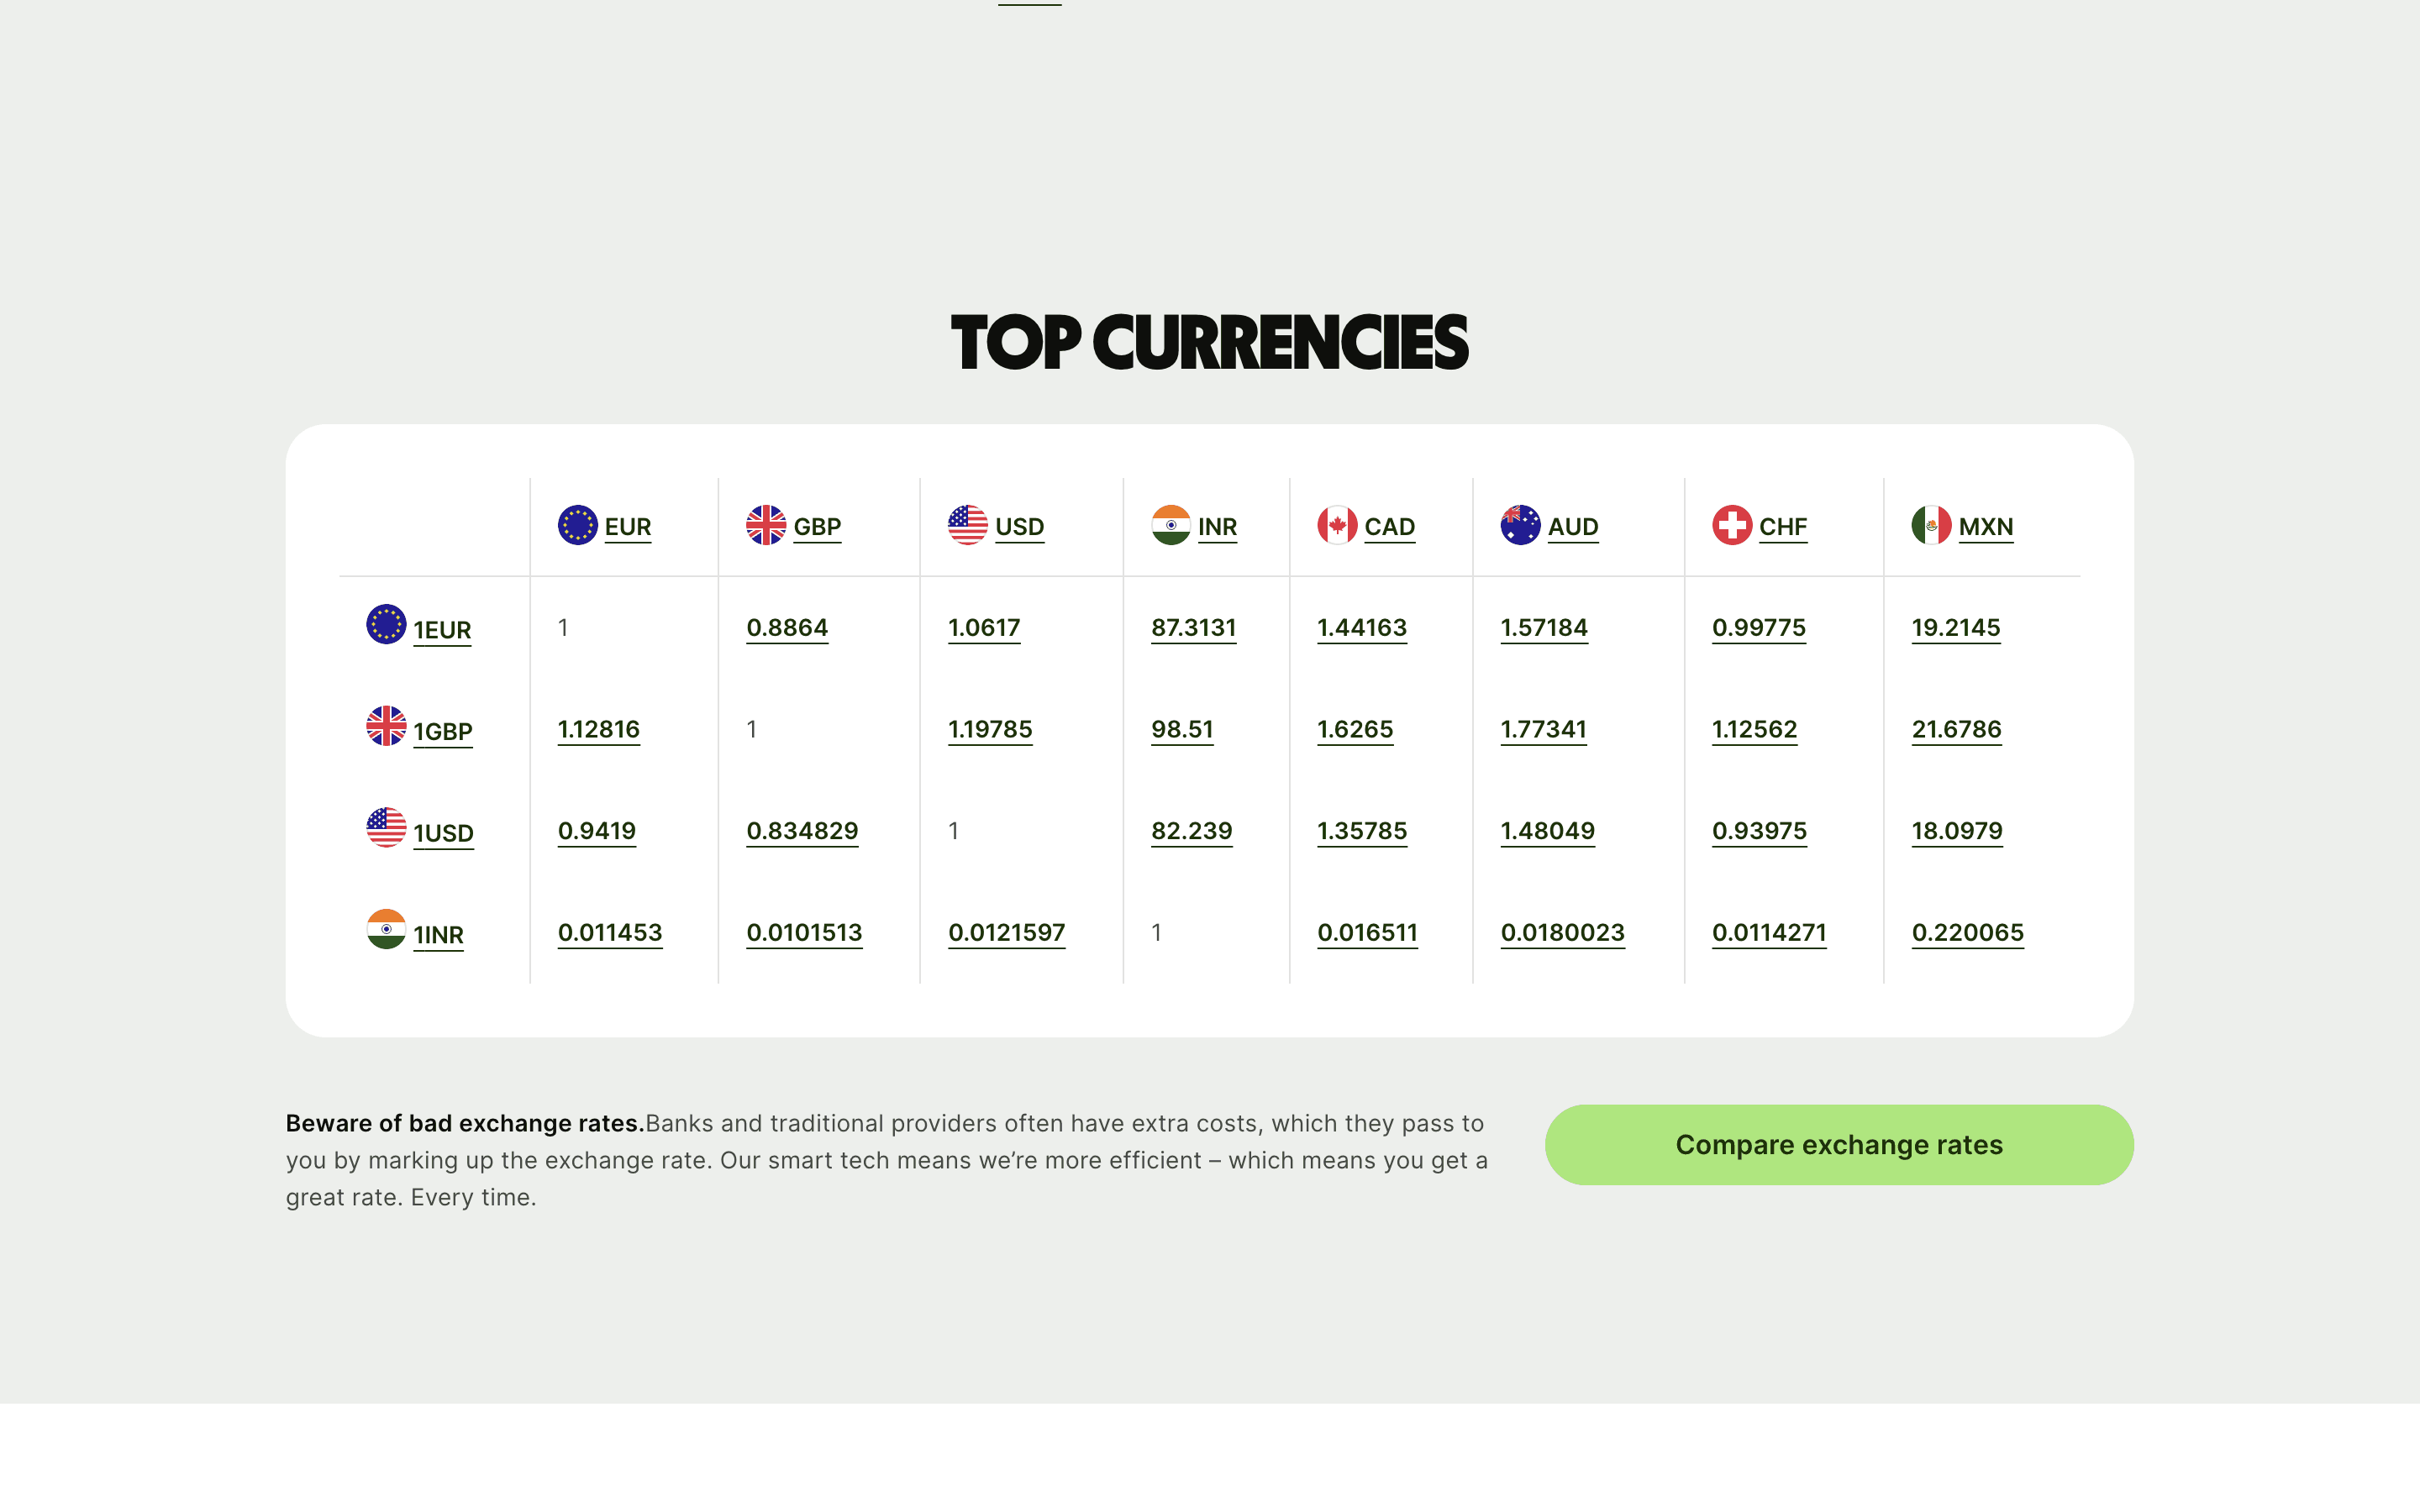
Task: Click the EUR flag beside 1EUR row label
Action: pos(386,627)
